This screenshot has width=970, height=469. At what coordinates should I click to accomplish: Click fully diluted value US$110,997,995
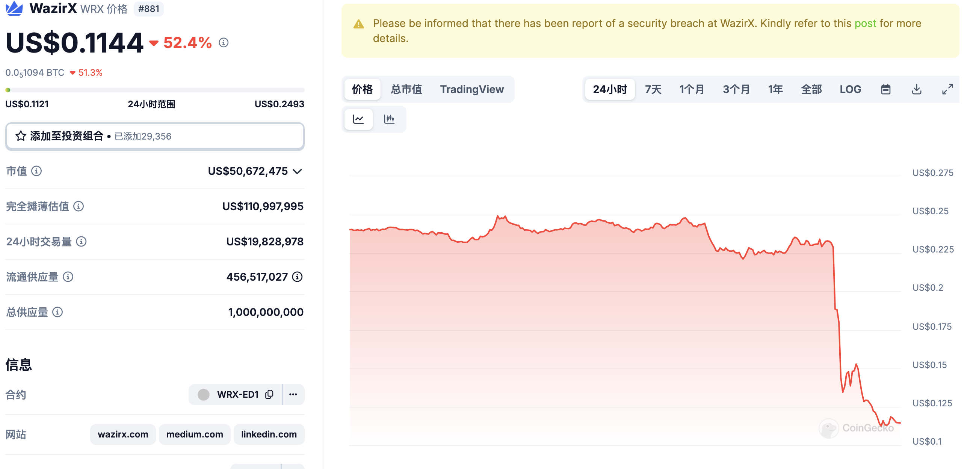click(263, 206)
